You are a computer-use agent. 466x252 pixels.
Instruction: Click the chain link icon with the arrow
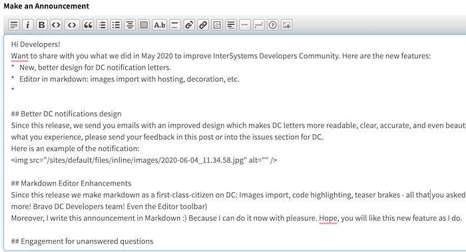[x=189, y=25]
